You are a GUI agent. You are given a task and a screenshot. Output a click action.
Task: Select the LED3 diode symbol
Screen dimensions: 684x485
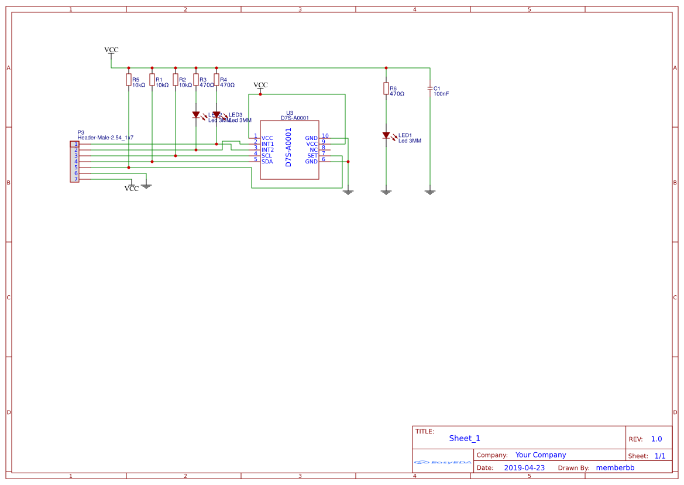[x=218, y=115]
